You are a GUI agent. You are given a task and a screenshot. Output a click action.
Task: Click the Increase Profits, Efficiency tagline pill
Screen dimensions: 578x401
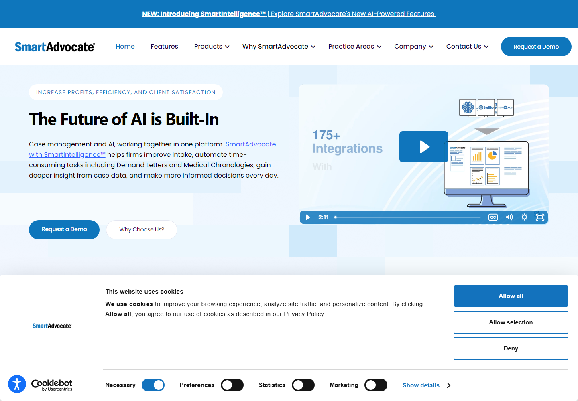tap(126, 92)
